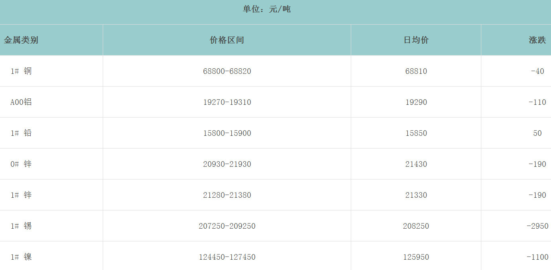Click the 价格区间 column header
Viewport: 551px width, 270px height.
[x=227, y=40]
